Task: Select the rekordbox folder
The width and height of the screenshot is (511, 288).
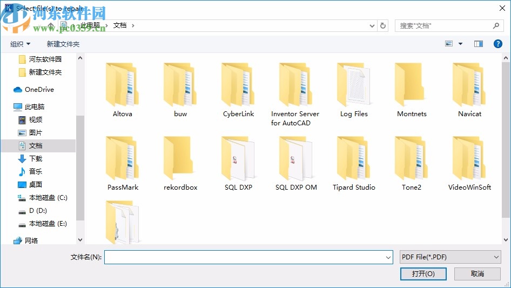Action: (x=180, y=164)
